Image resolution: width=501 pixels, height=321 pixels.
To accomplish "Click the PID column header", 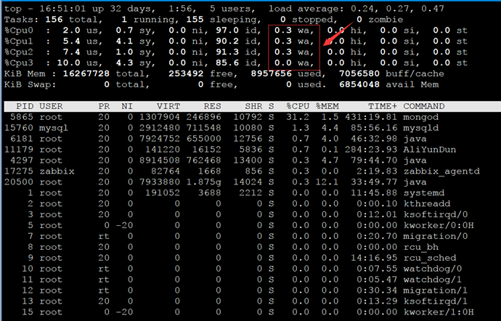I will [25, 106].
